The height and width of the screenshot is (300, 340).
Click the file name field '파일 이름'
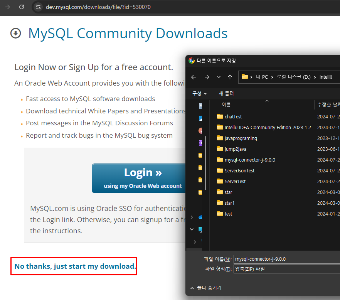click(287, 259)
